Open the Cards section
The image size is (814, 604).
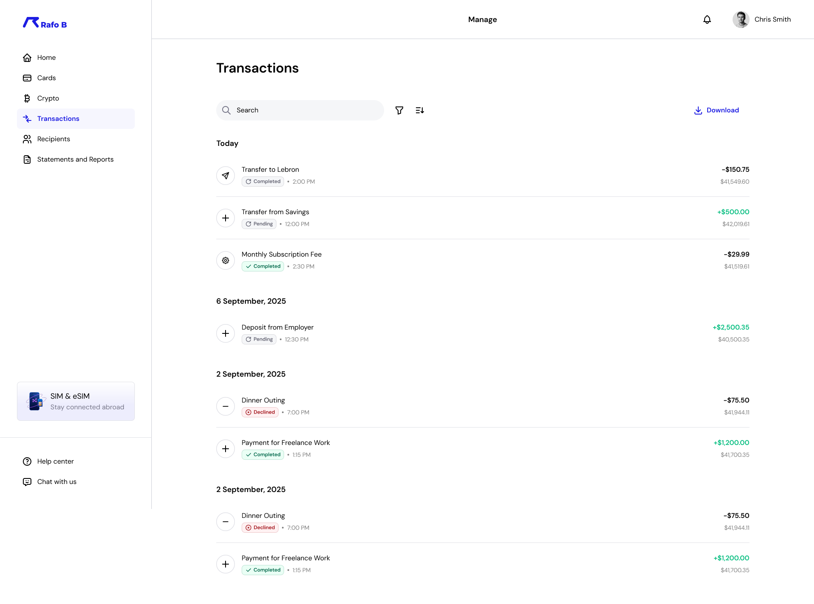tap(46, 78)
